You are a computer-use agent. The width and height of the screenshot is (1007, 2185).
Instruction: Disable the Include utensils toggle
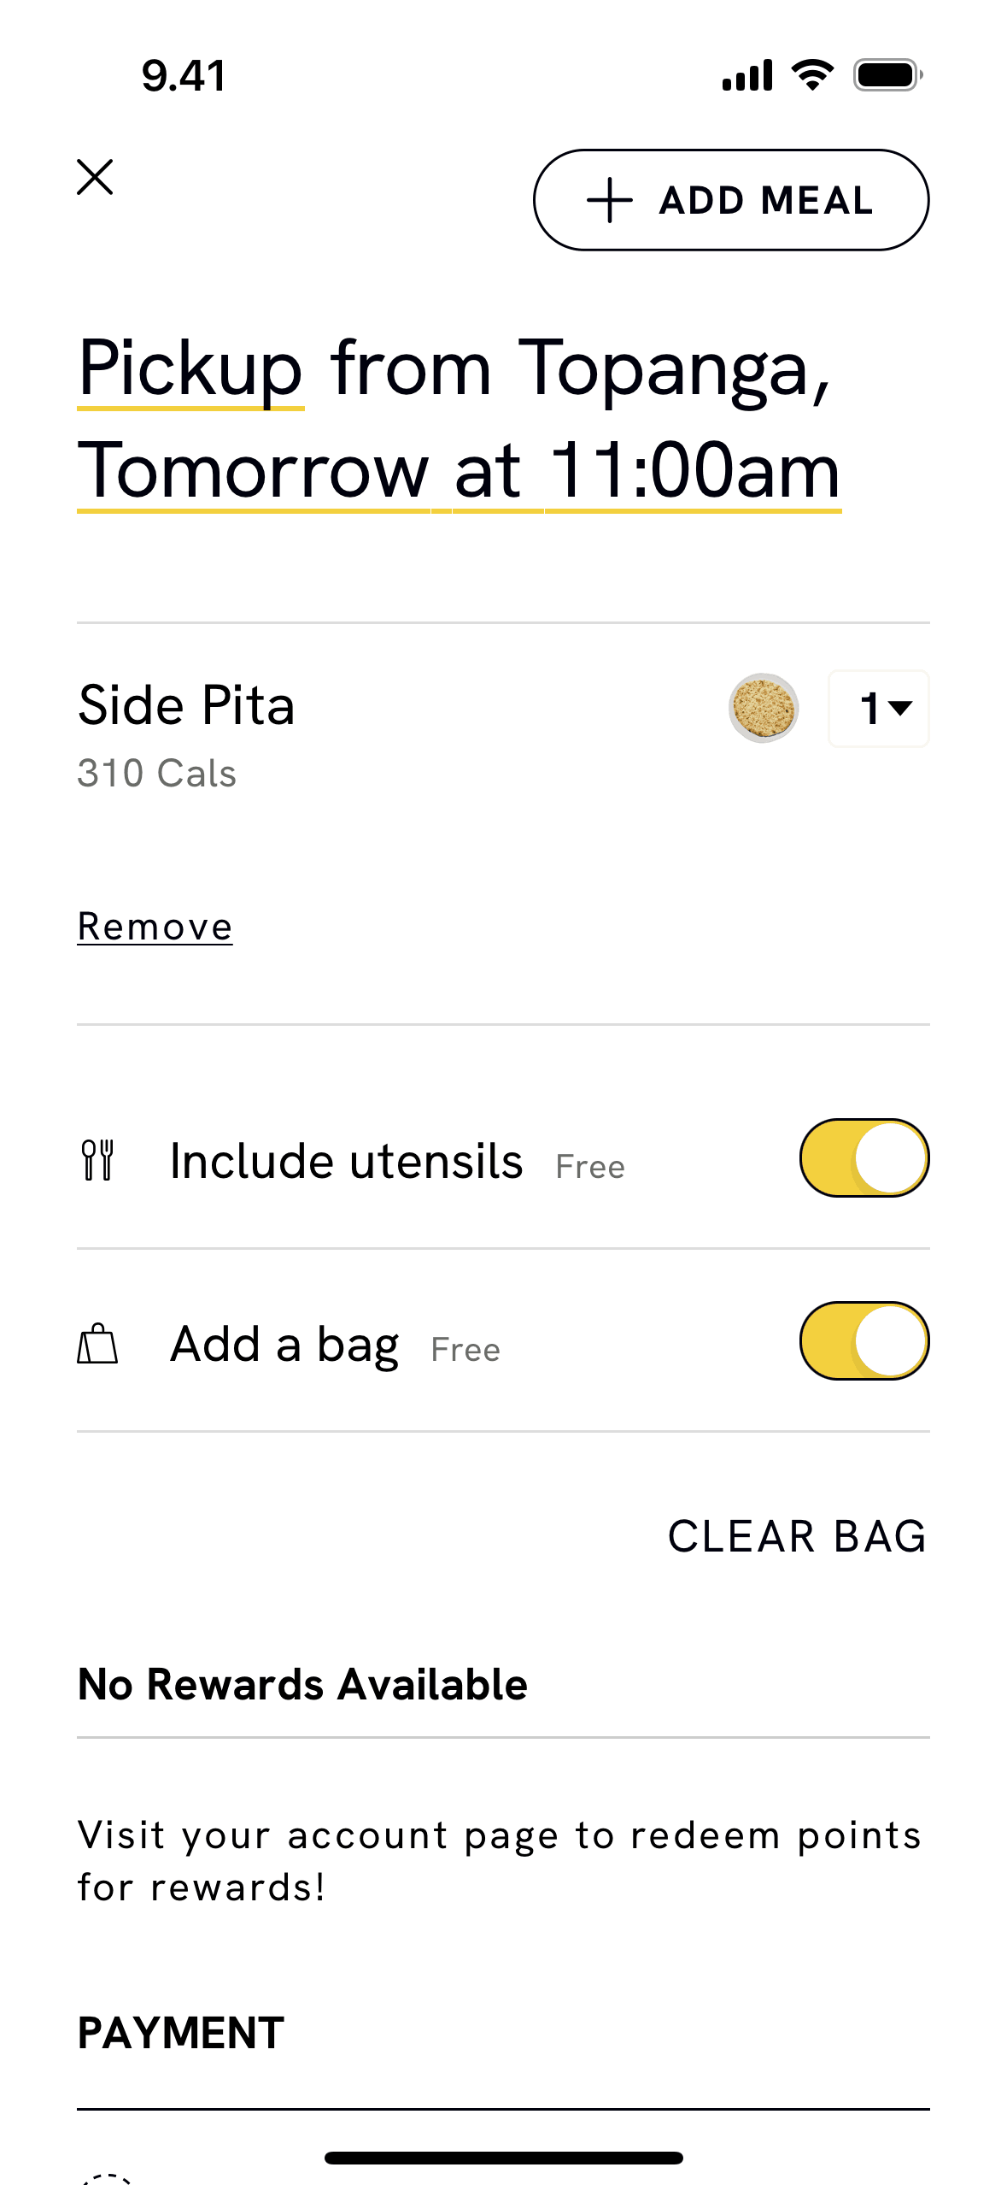864,1158
